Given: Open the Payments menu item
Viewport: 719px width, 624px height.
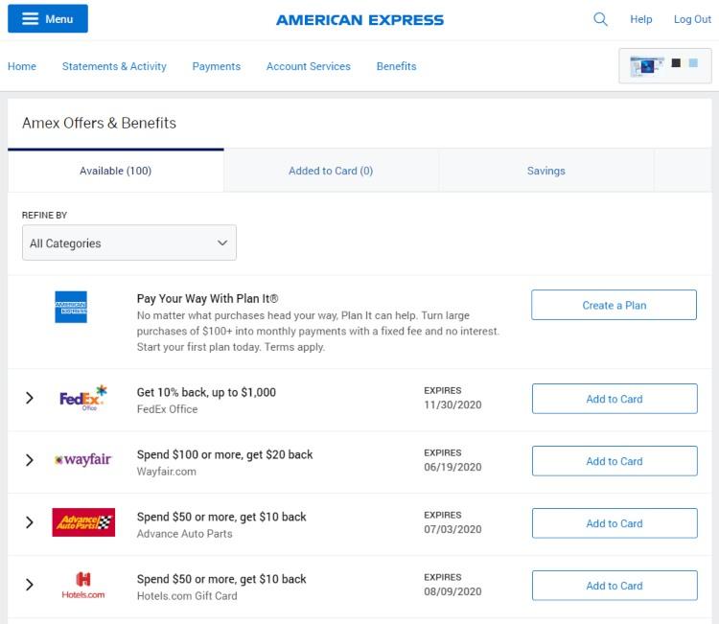Looking at the screenshot, I should [217, 66].
